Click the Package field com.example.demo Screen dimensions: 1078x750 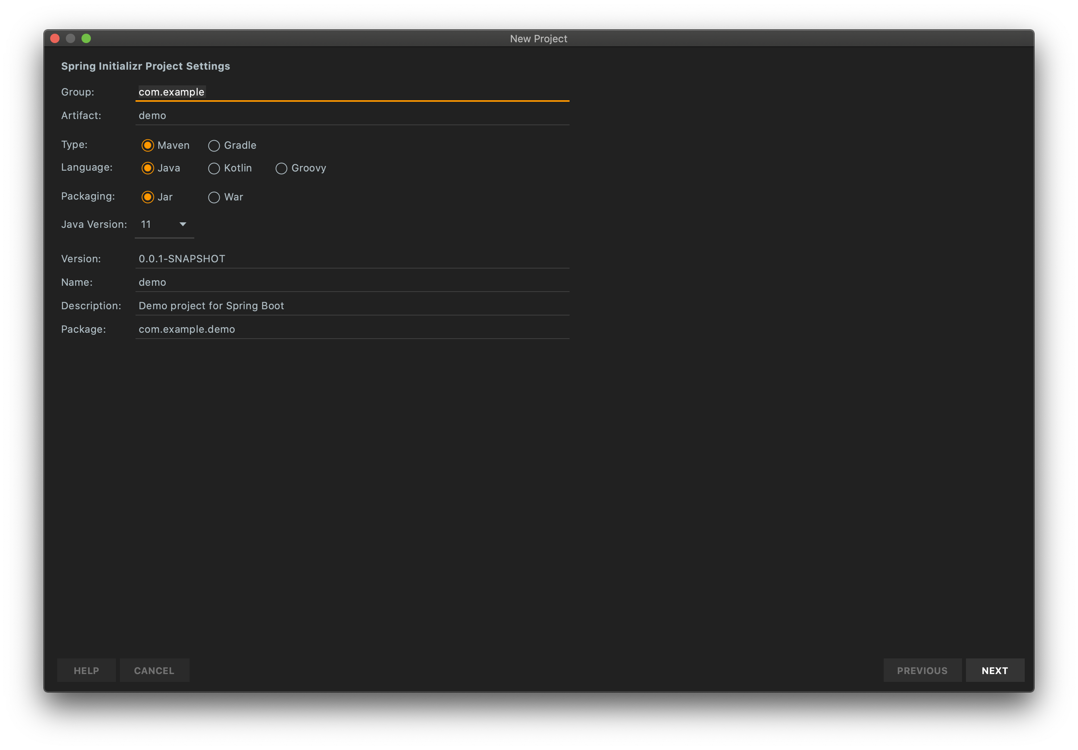click(x=352, y=329)
